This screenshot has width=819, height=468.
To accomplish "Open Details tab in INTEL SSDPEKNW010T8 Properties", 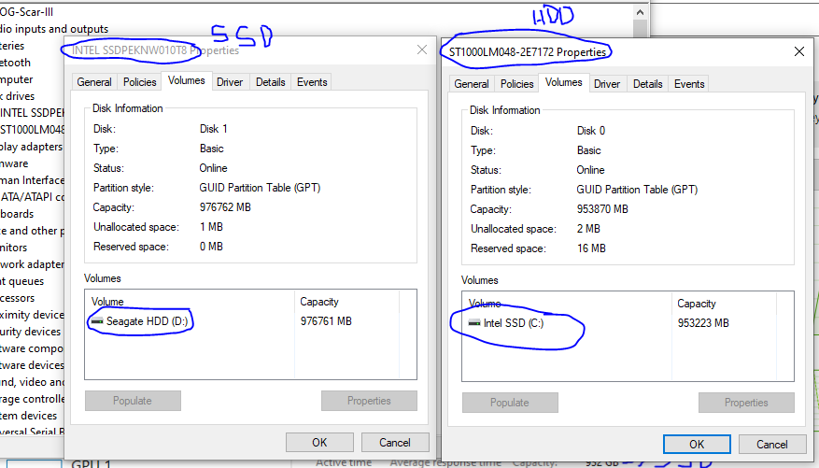I will click(x=271, y=82).
